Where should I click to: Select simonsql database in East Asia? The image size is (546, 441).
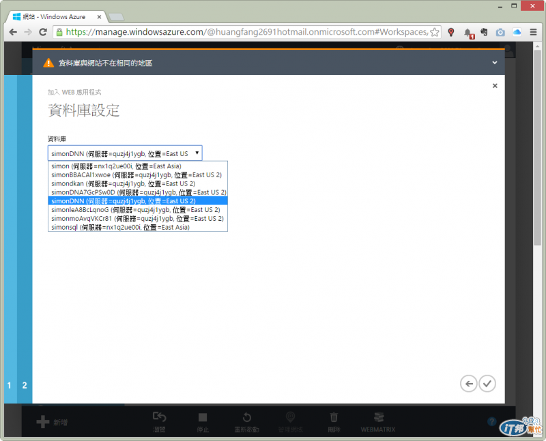click(x=138, y=227)
